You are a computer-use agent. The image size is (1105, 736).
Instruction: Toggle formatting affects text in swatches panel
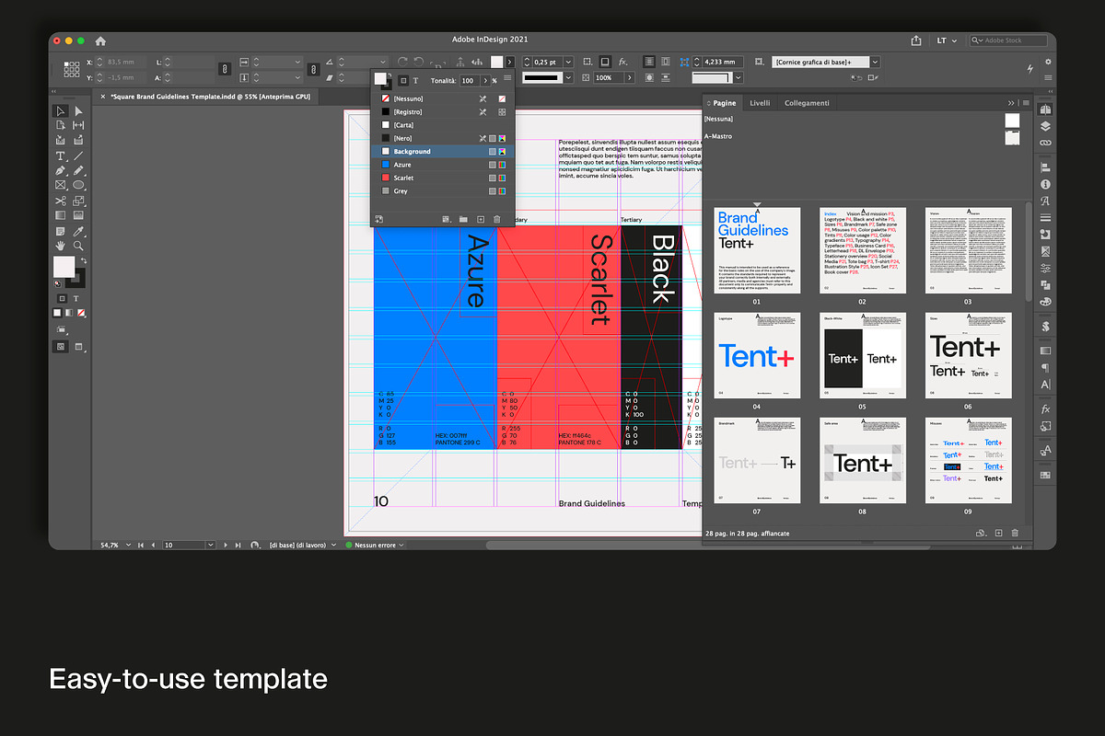(415, 80)
